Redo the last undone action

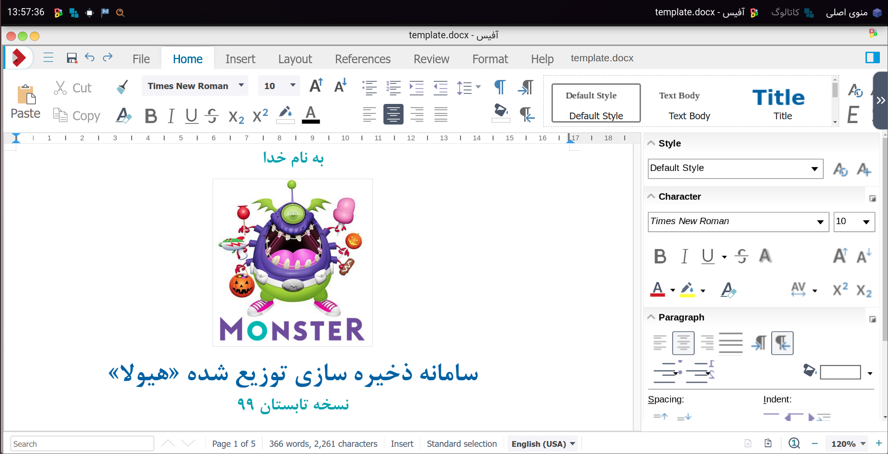[x=108, y=57]
